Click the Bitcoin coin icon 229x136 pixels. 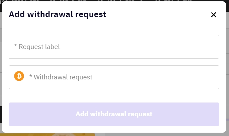[x=19, y=76]
